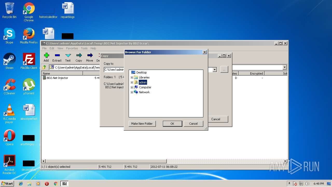Screen dimensions: 332x187
Task: Click the 7-Zip horizontal scrollbar thumb
Action: [106, 161]
